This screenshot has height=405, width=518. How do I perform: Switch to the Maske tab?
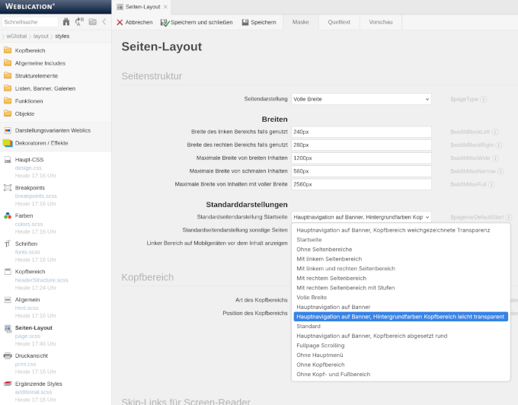pos(301,22)
